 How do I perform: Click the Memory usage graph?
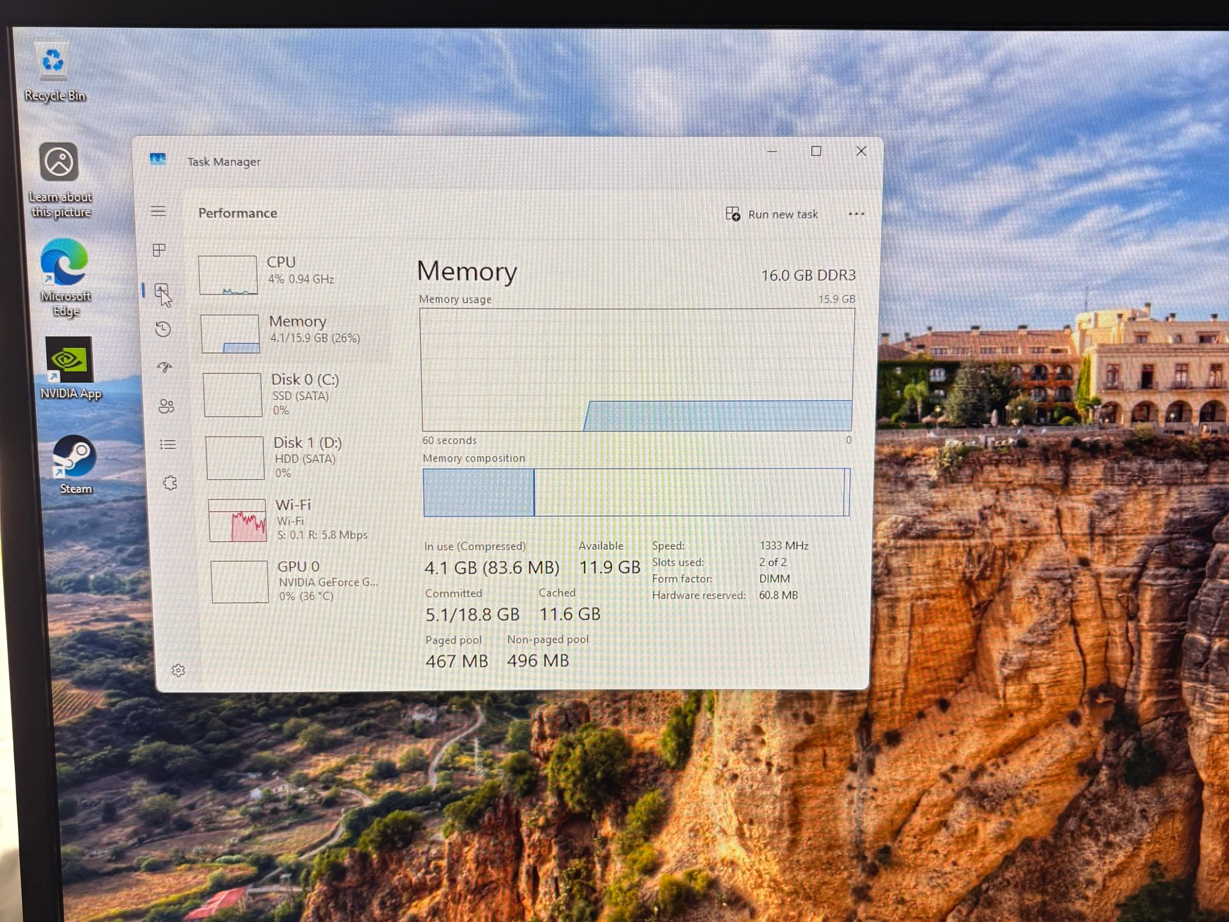637,370
